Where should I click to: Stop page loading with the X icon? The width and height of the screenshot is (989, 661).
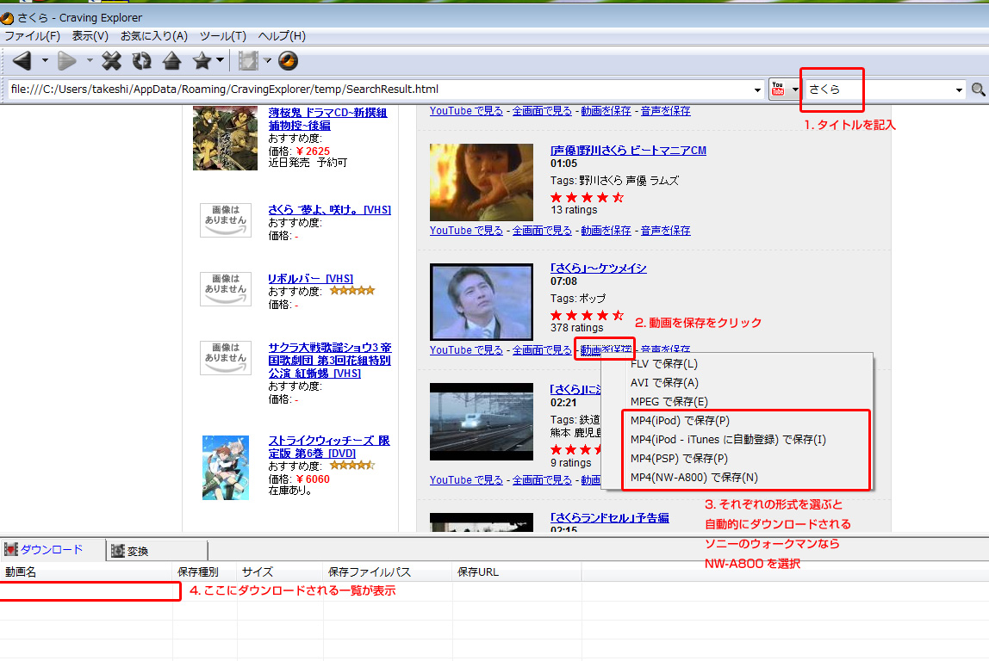click(112, 60)
